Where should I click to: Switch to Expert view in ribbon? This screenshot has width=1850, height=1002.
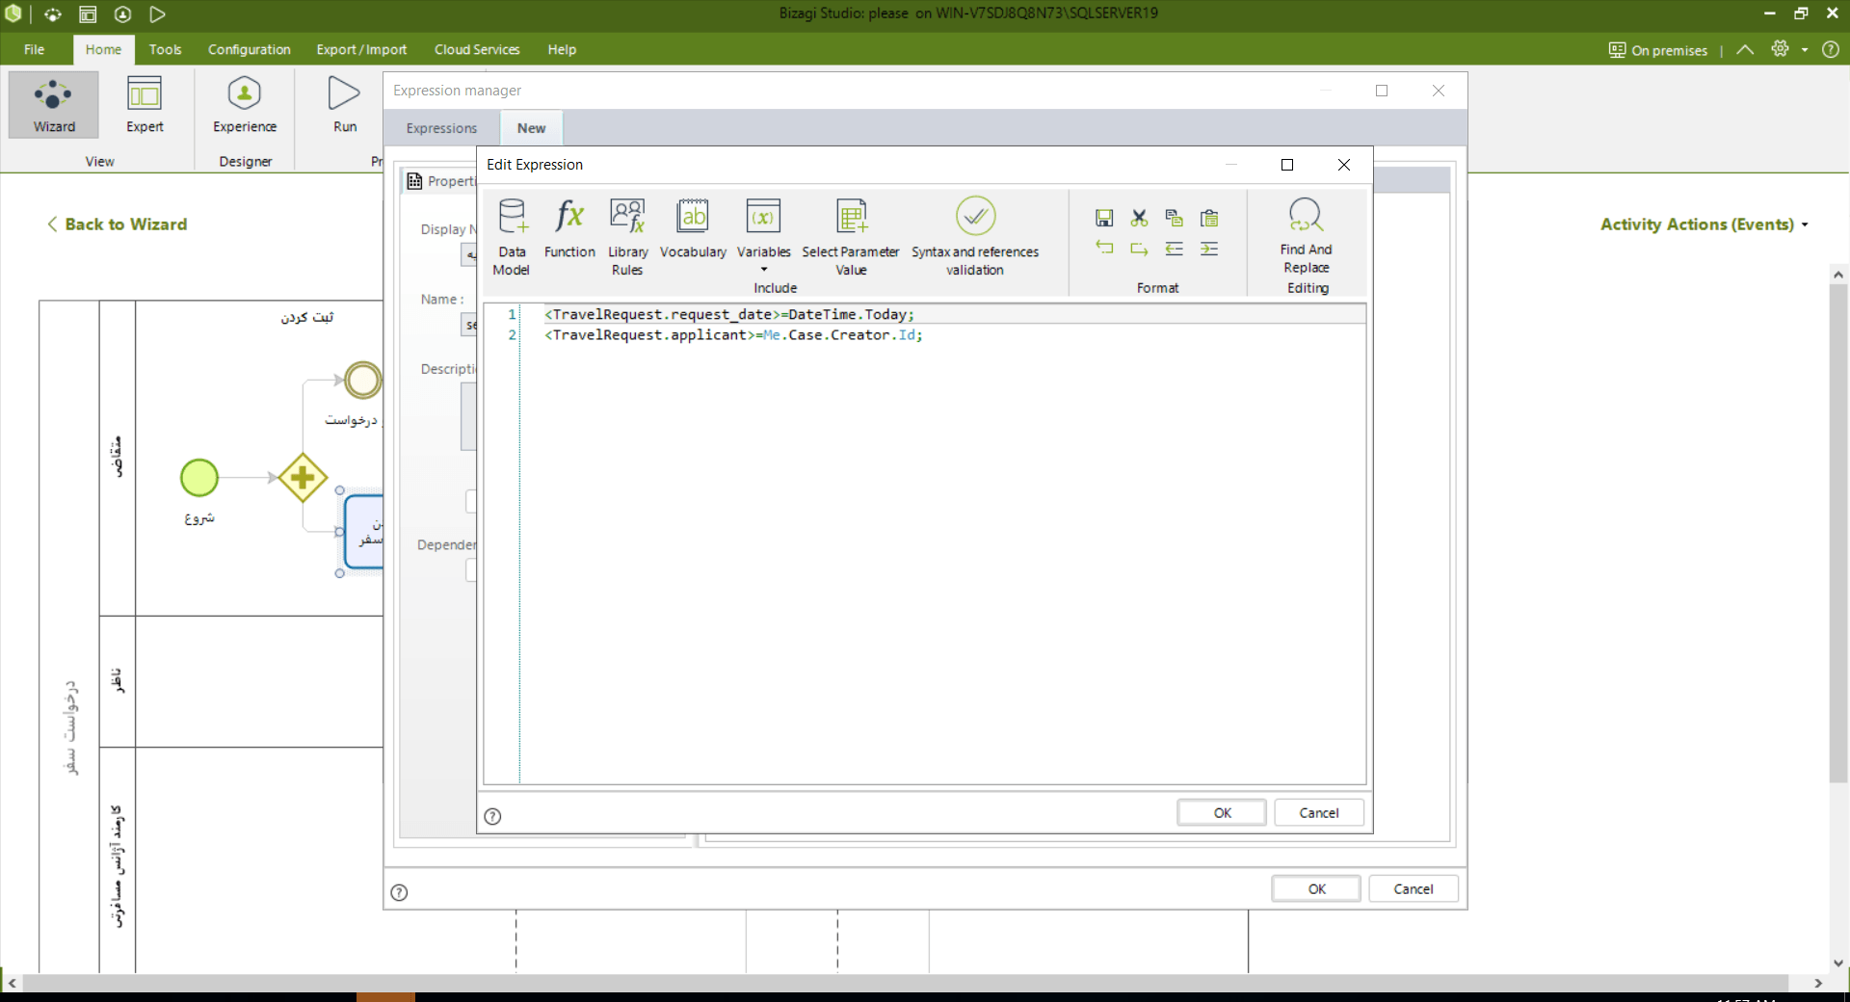pyautogui.click(x=145, y=104)
